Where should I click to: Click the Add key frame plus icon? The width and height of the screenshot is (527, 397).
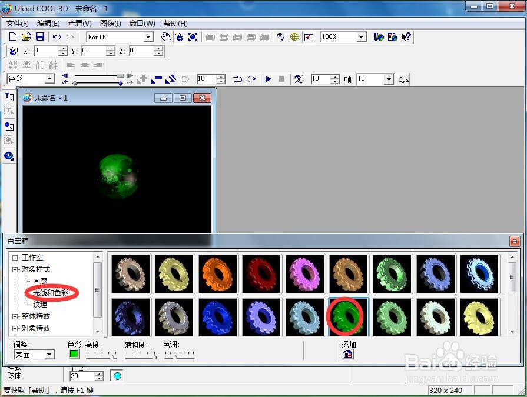click(x=142, y=79)
